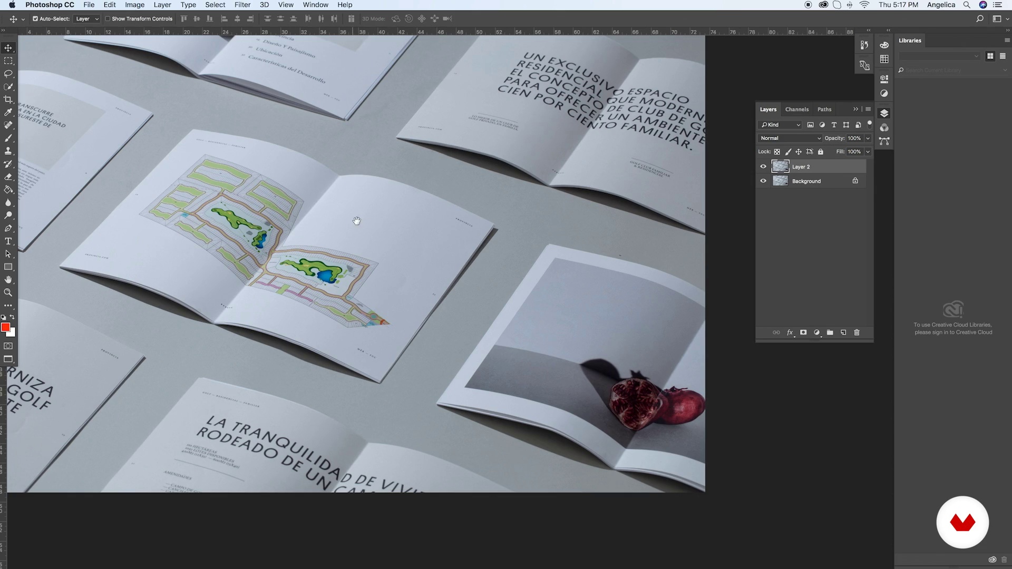Select the Eyedropper tool
1012x569 pixels.
(x=8, y=112)
